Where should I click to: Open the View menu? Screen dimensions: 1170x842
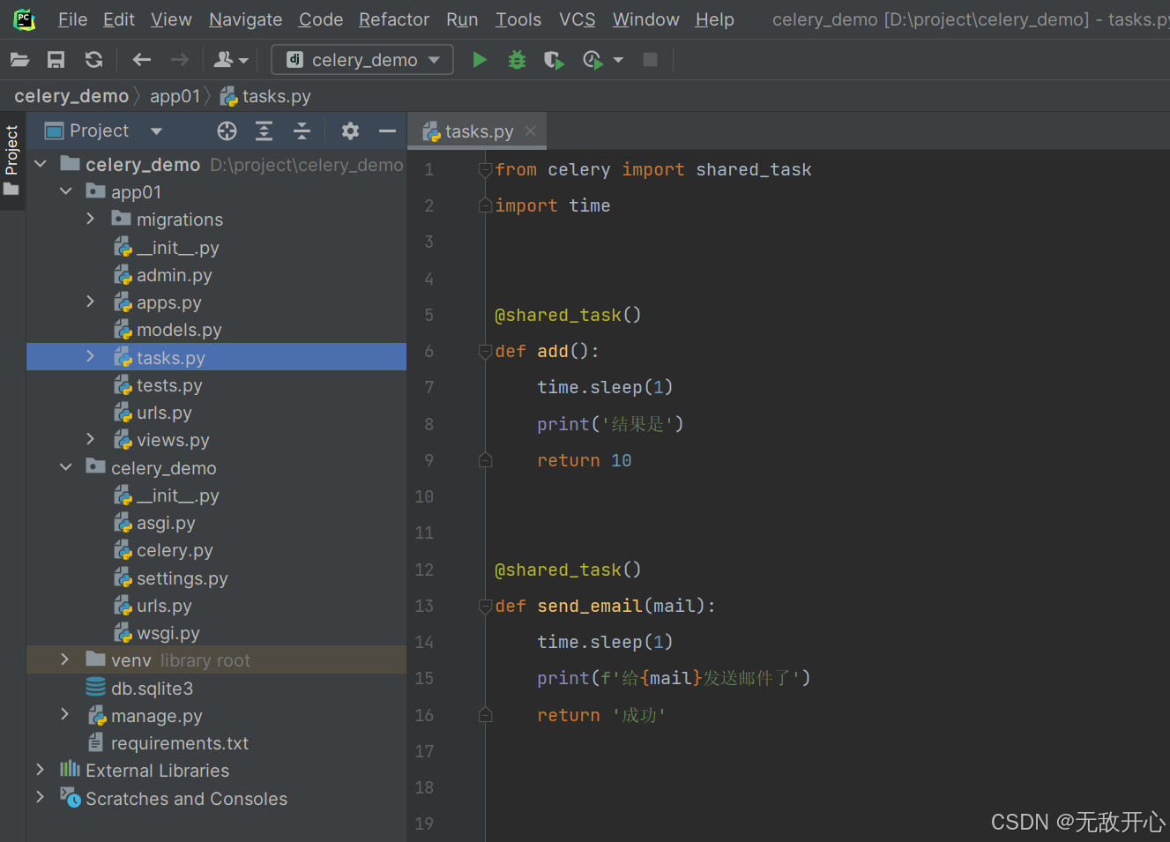[x=171, y=19]
